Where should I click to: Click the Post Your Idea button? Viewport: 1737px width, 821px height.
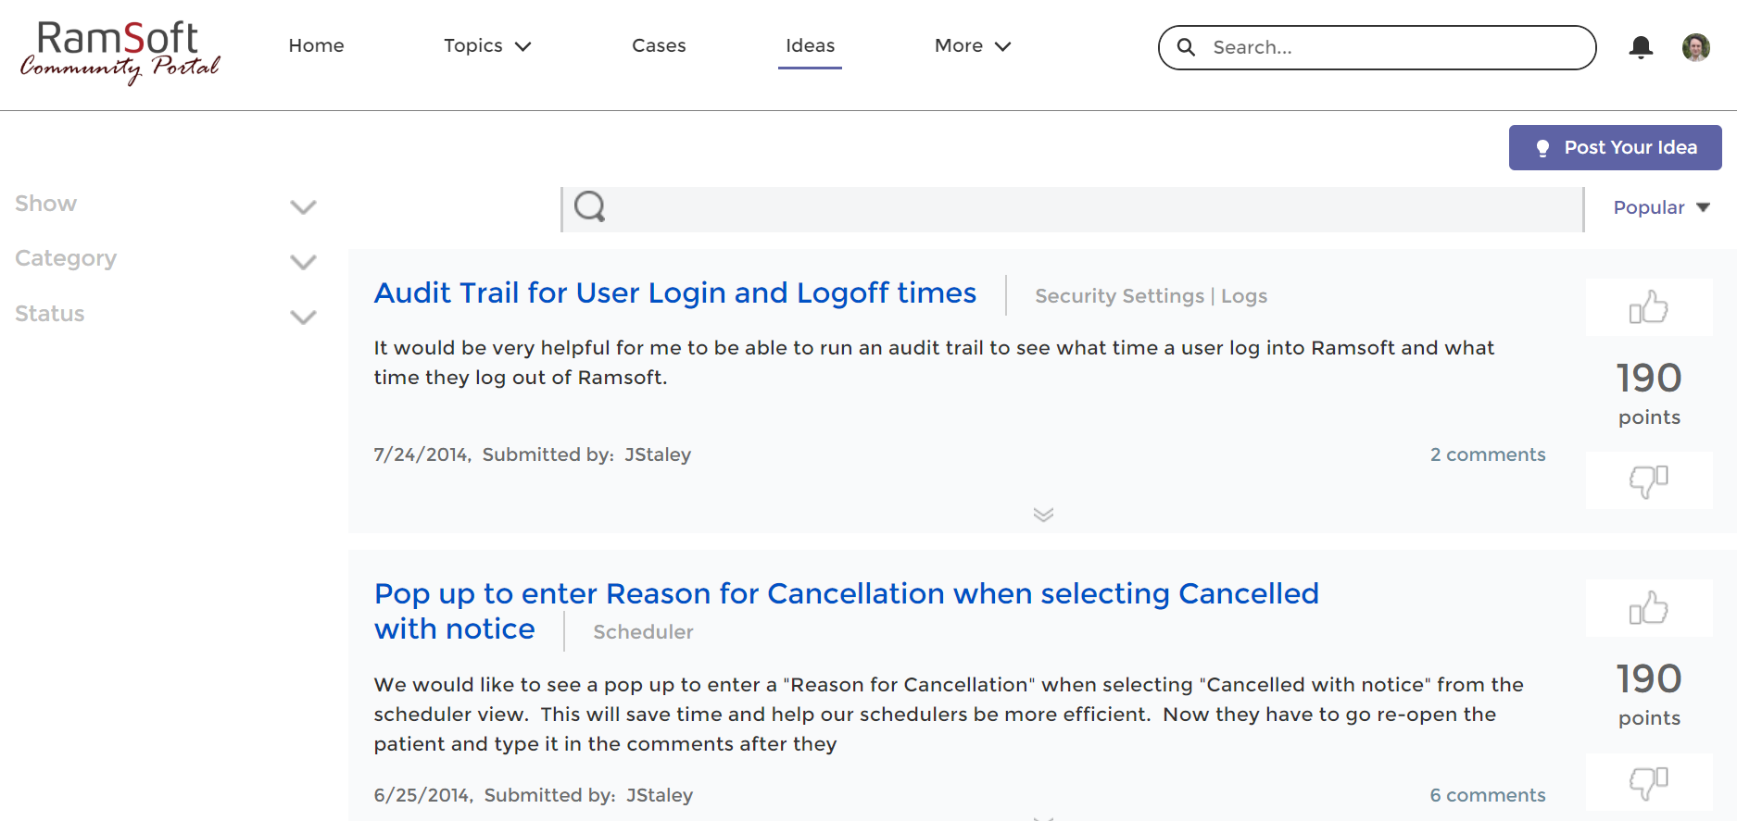(x=1615, y=148)
